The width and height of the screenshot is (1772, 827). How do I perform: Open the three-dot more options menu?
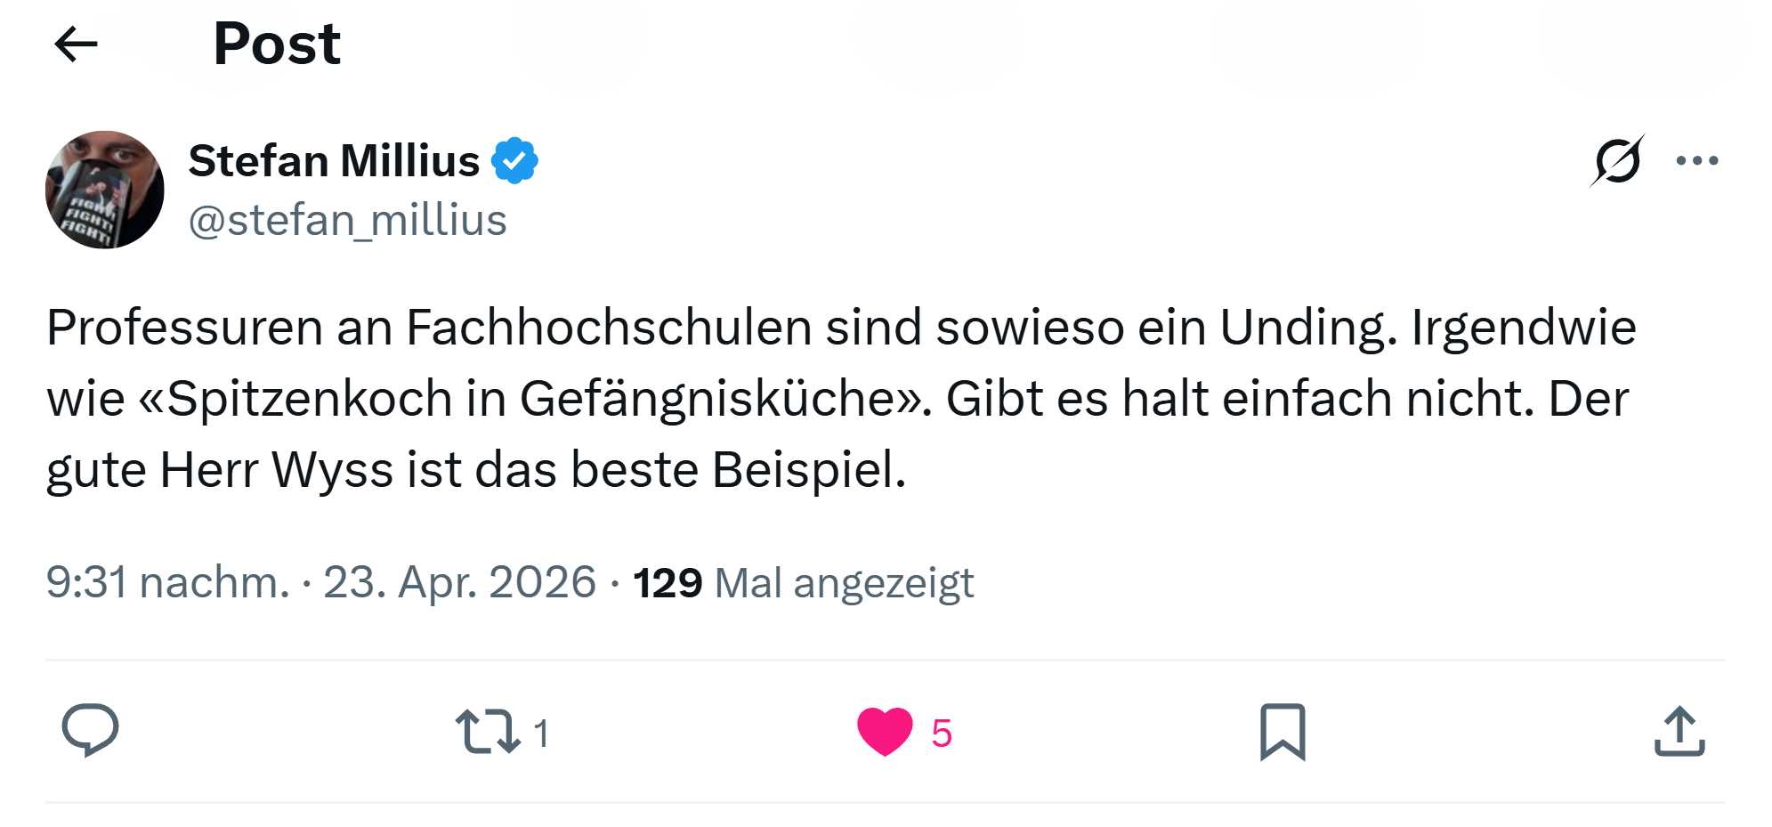coord(1696,161)
